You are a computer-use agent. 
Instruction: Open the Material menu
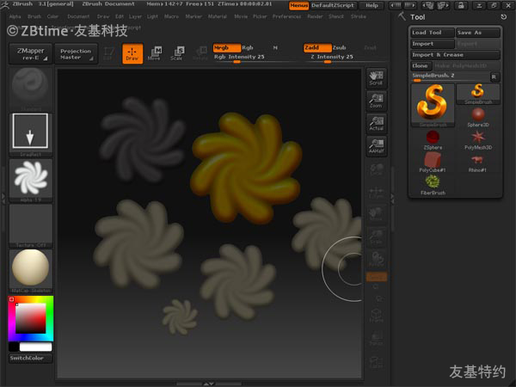tap(217, 16)
